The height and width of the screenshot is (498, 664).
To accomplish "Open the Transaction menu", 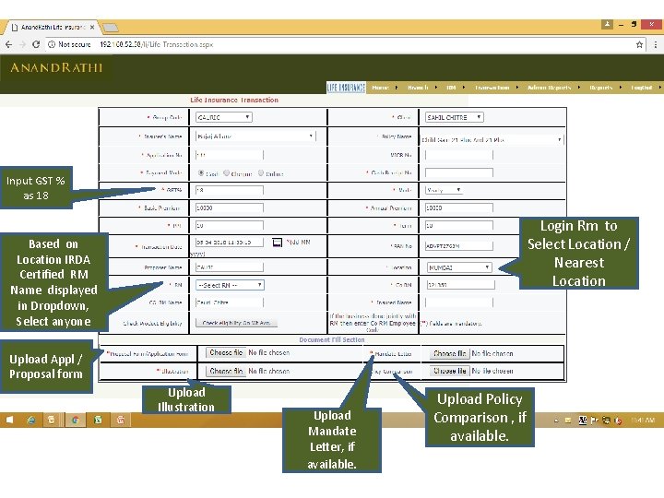I will click(x=492, y=88).
